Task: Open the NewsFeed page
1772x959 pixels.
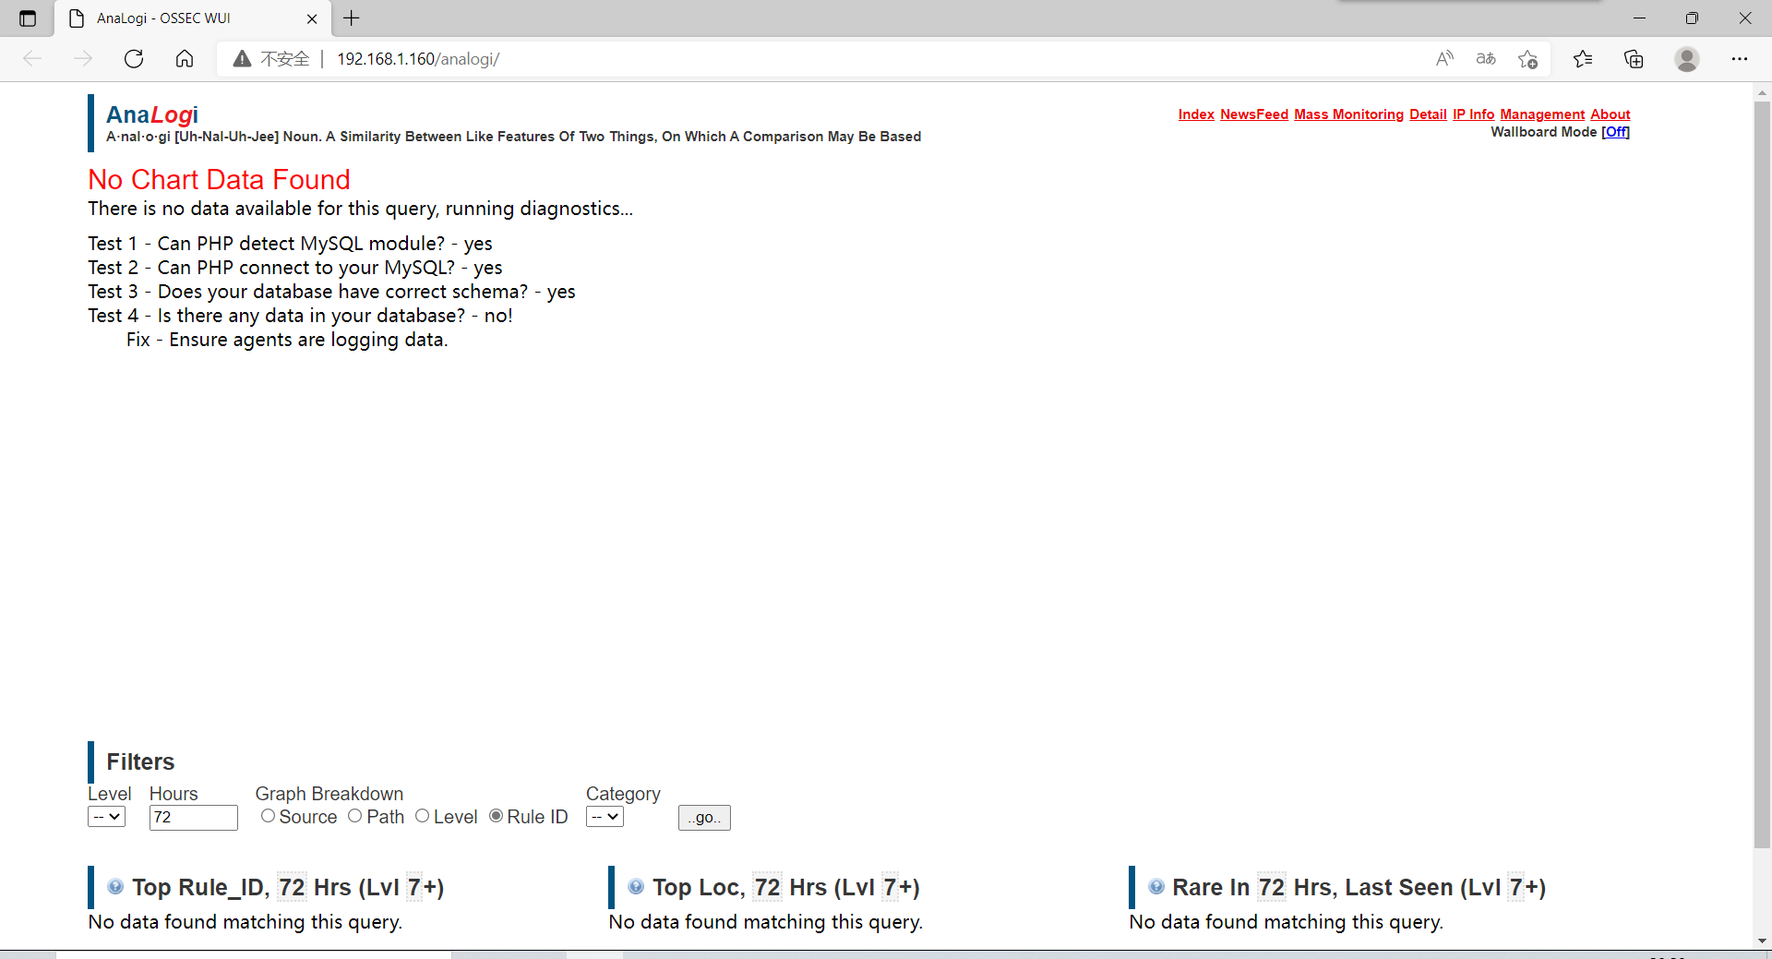Action: 1254,114
